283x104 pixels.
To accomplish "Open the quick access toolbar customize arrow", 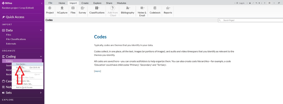I will click(259, 3).
